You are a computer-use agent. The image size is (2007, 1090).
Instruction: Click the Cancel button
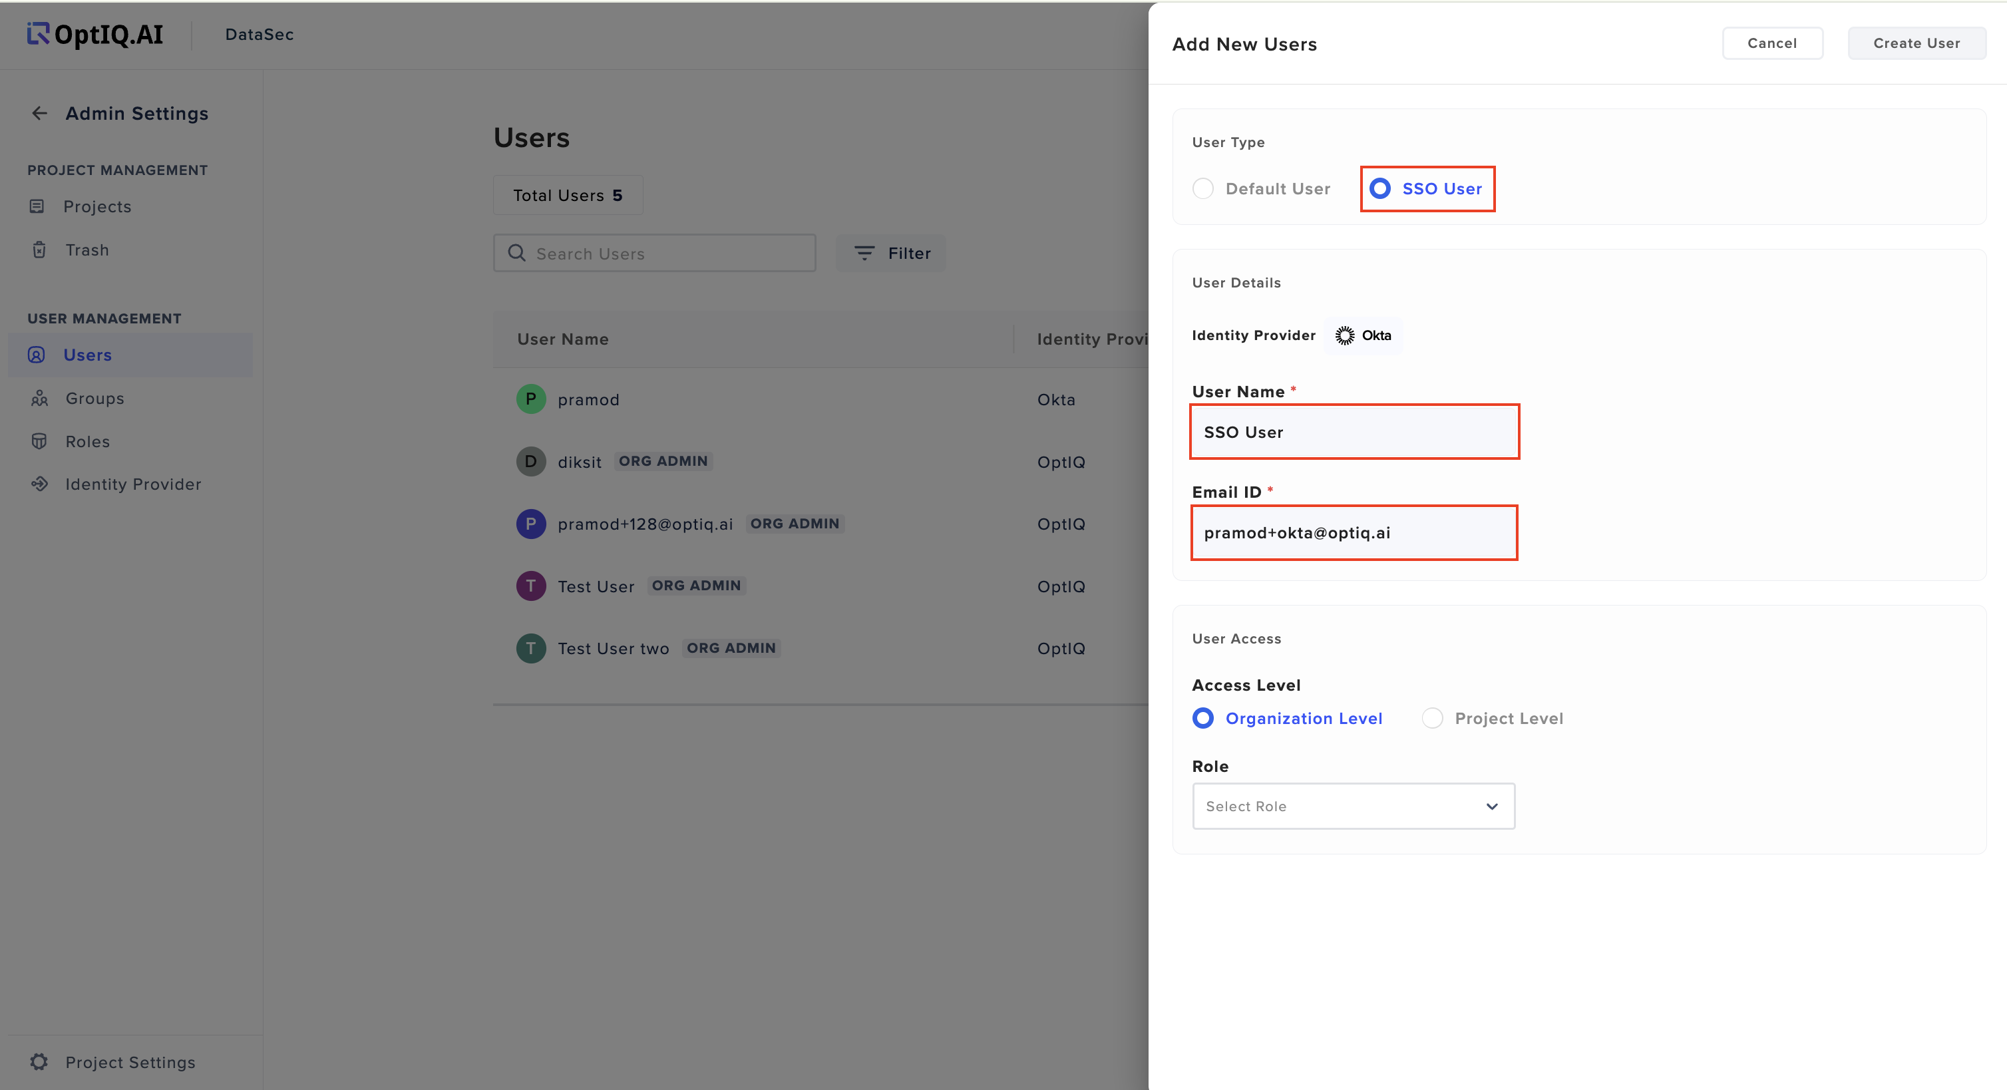point(1771,44)
